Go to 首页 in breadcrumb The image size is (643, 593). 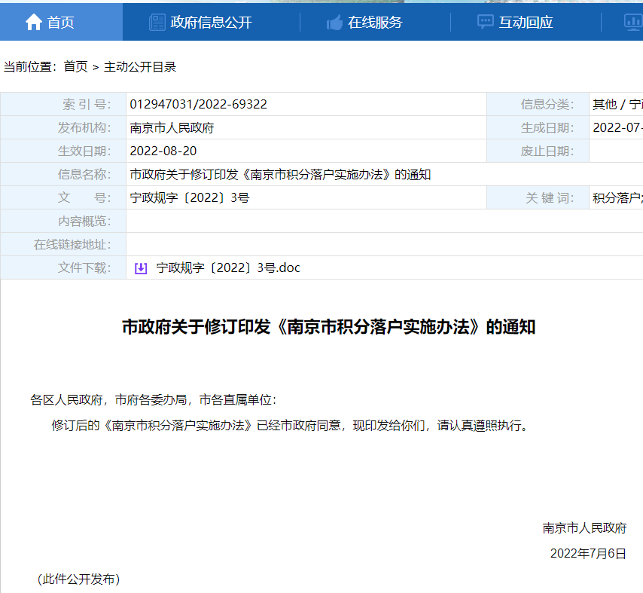(x=76, y=66)
